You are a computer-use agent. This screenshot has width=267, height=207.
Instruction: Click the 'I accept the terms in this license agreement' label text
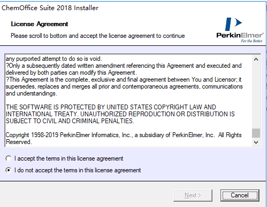[68, 158]
